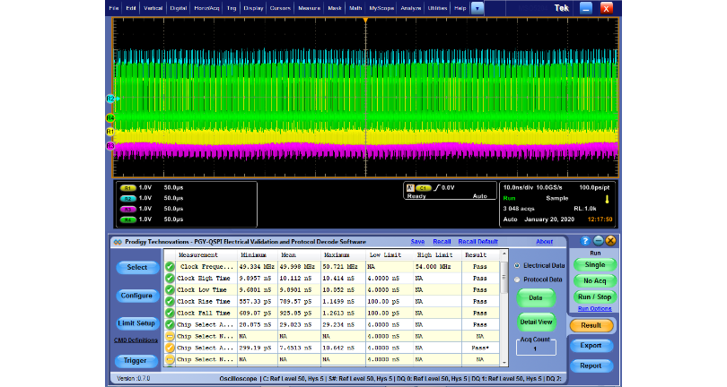Viewport: 727px width, 387px height.
Task: Open the Math menu
Action: [355, 8]
